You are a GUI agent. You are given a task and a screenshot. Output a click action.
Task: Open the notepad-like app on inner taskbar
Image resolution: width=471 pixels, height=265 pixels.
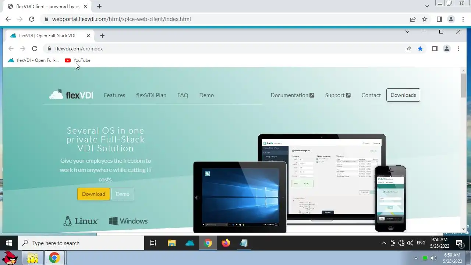click(x=244, y=243)
